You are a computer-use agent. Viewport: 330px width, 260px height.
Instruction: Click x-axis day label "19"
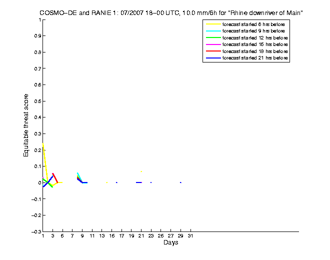tap(131, 236)
